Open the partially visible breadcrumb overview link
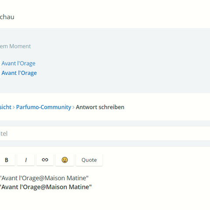 pyautogui.click(x=6, y=107)
